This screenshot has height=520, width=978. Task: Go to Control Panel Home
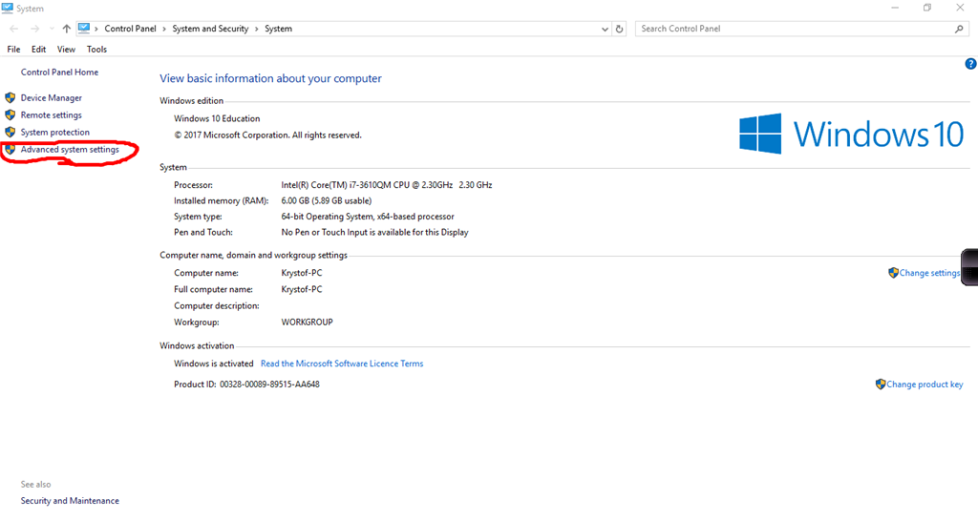59,73
